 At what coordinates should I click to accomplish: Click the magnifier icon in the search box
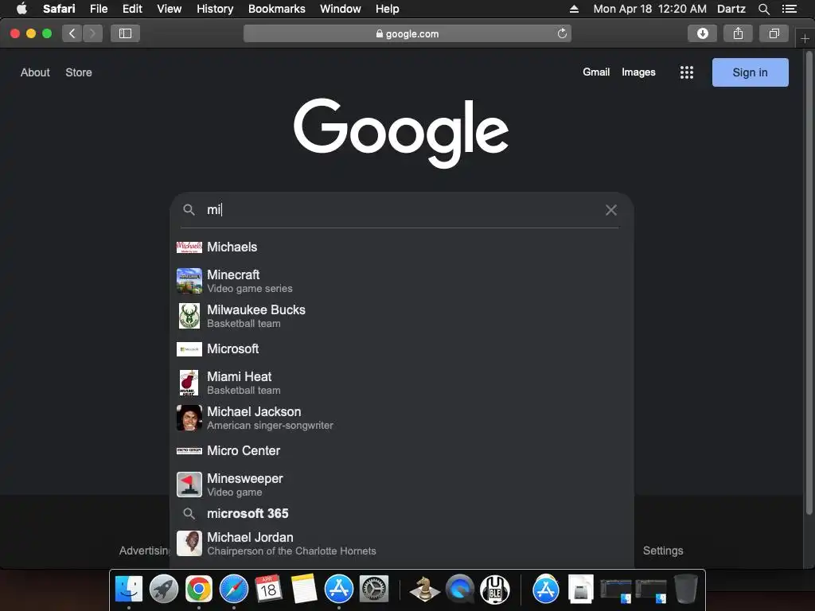(189, 210)
